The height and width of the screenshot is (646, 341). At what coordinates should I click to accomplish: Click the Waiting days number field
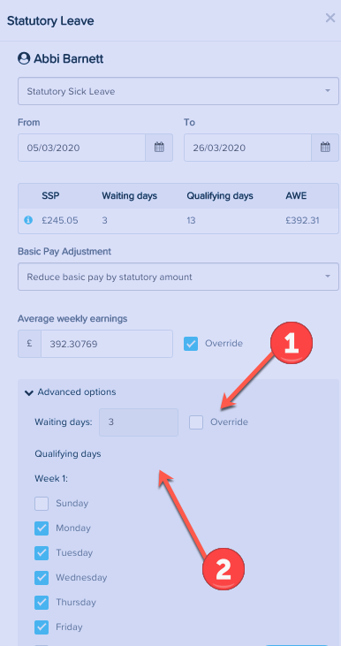139,422
